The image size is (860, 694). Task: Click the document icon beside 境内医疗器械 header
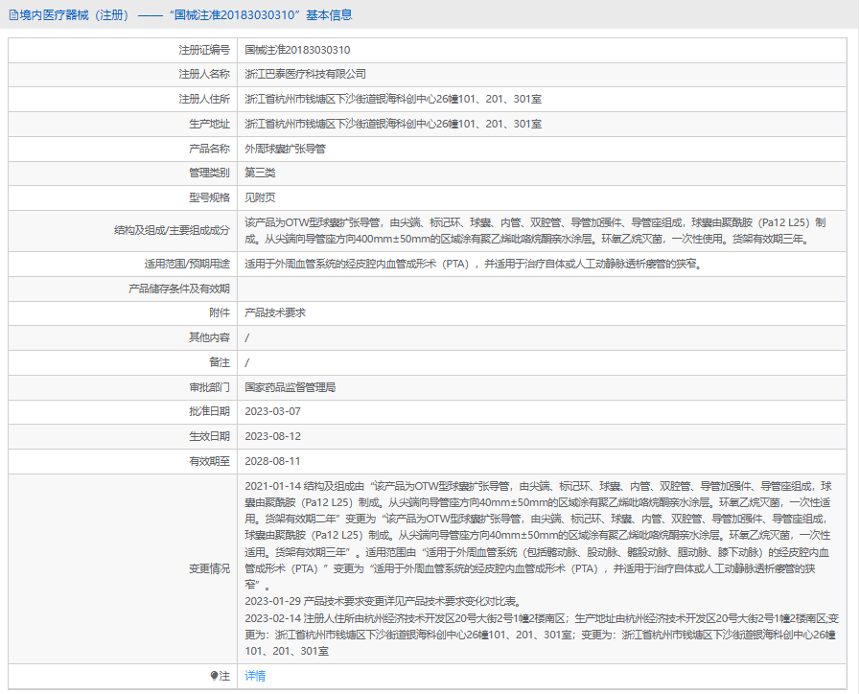tap(13, 15)
